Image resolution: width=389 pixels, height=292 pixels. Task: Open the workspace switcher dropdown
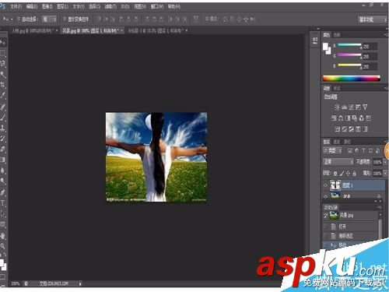(x=373, y=19)
